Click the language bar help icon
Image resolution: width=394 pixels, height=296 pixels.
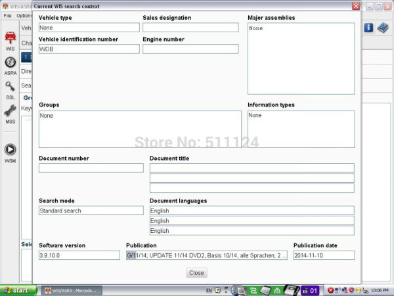click(217, 290)
